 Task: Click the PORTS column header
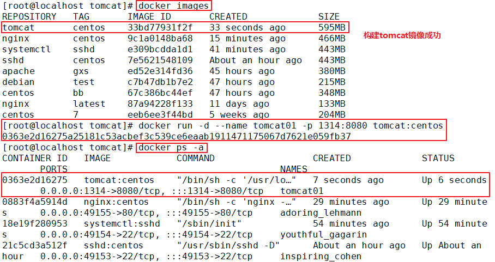(x=53, y=169)
